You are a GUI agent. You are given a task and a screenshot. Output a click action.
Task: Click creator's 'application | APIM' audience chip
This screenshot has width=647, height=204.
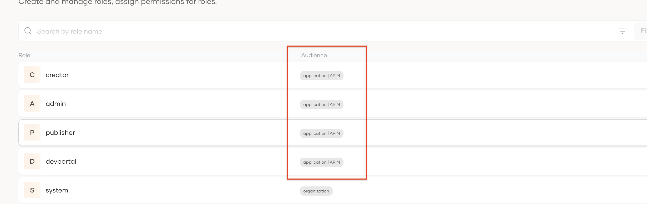[x=321, y=76]
